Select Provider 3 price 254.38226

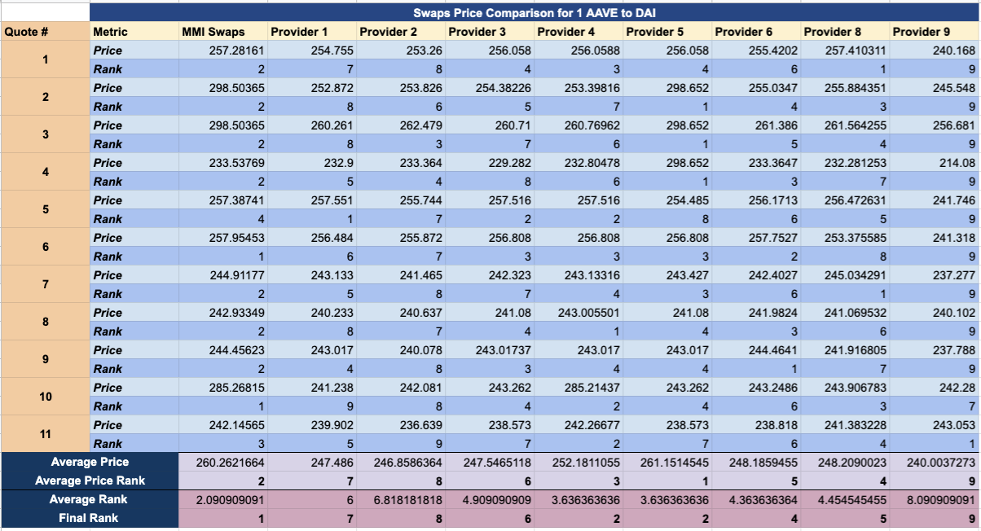click(490, 88)
